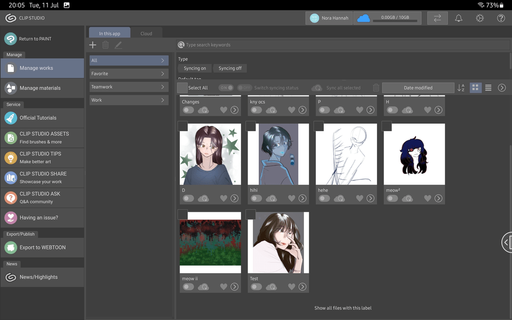Open details arrow for work hihi
Screen dimensions: 512x320
(x=302, y=198)
